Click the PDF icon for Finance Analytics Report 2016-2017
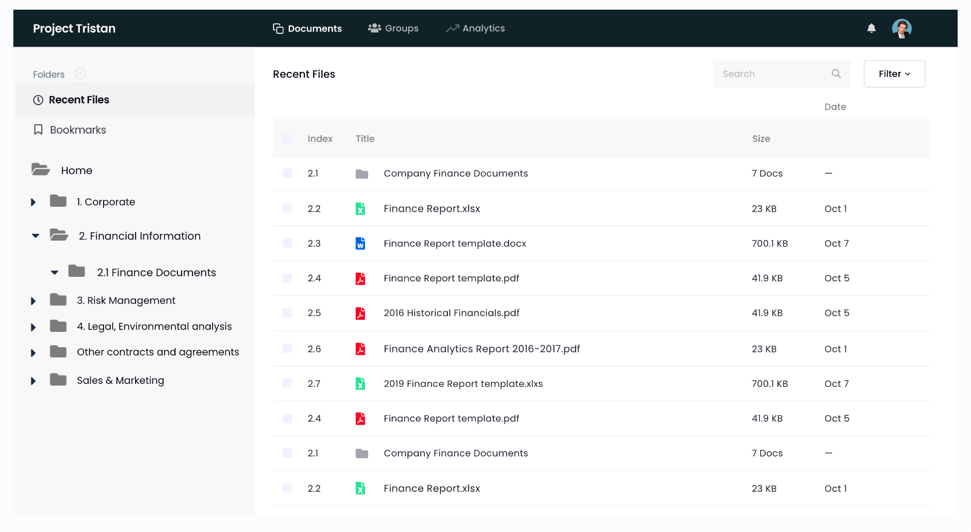971x532 pixels. click(360, 349)
